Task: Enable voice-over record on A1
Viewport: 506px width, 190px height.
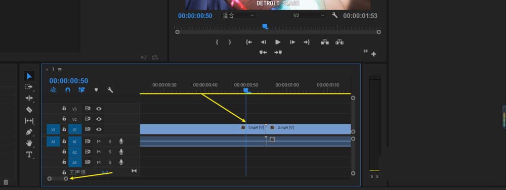Action: pyautogui.click(x=121, y=141)
